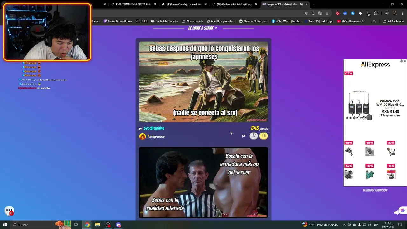This screenshot has height=229, width=407.
Task: Click the red extension icon in toolbar
Action: click(x=337, y=13)
